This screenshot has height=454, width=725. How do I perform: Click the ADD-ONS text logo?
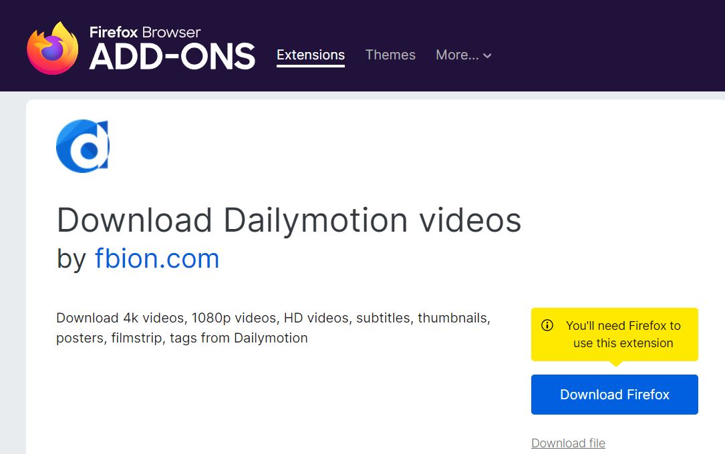click(172, 57)
